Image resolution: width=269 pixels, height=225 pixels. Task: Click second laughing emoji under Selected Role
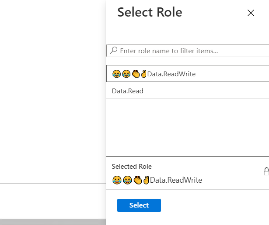127,180
